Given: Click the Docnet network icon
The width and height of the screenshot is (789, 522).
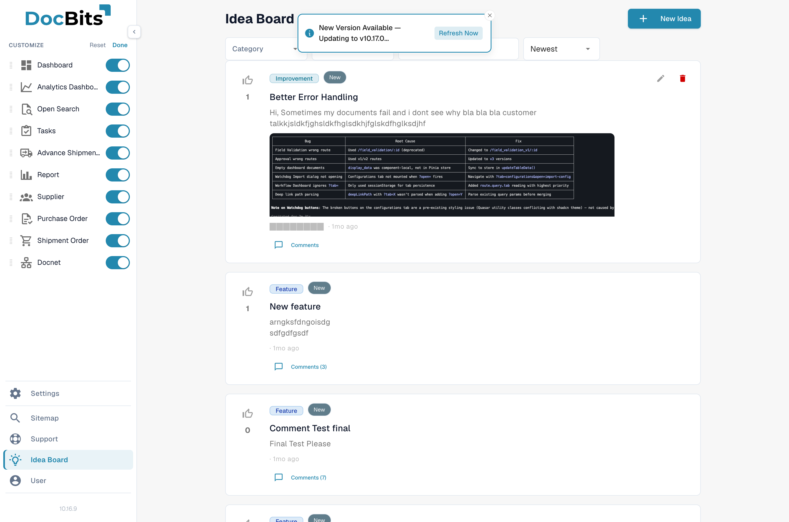Looking at the screenshot, I should pos(26,263).
